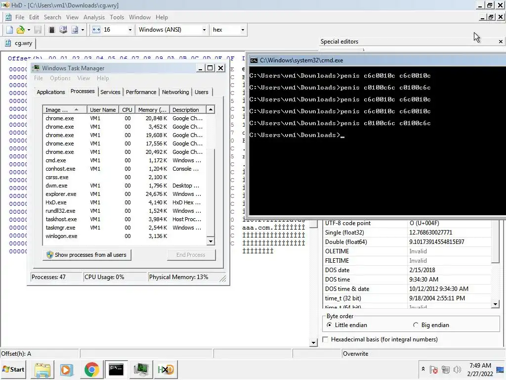Click the volume speaker tray icon
The image size is (506, 380).
tap(457, 369)
